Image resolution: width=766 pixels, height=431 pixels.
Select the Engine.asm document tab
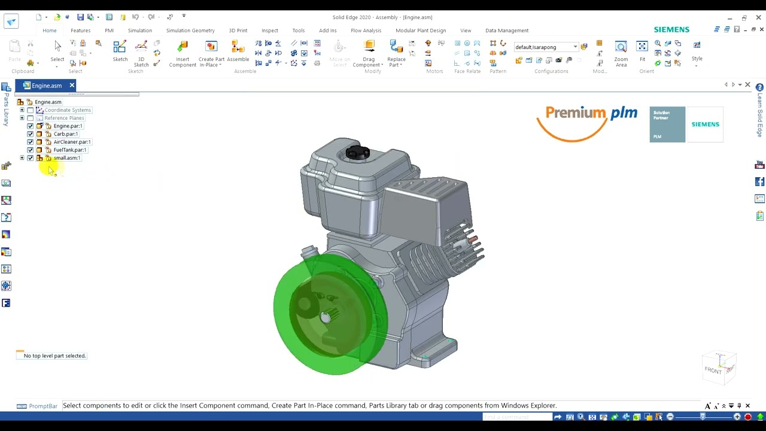47,86
